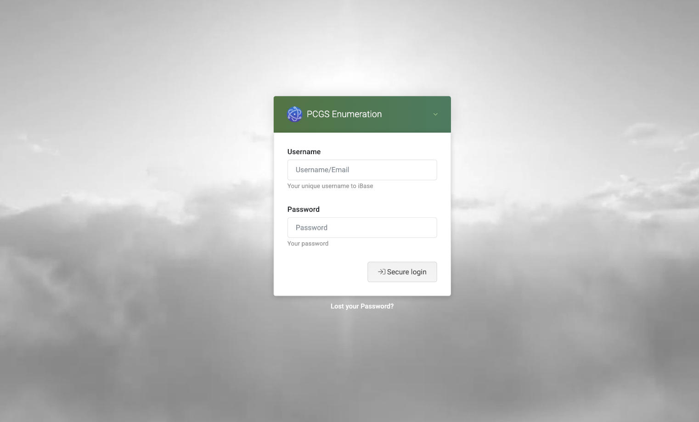
Task: Focus the Username/Email input field
Action: point(362,170)
